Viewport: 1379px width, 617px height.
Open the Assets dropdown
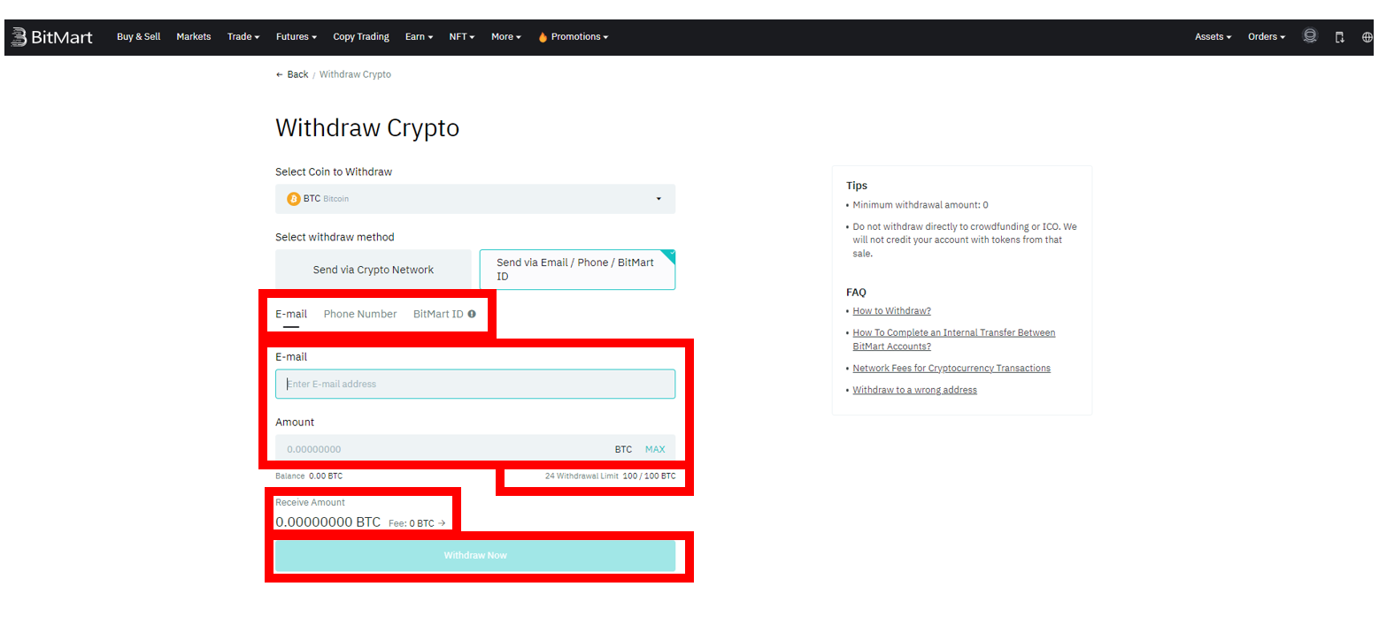click(x=1213, y=36)
